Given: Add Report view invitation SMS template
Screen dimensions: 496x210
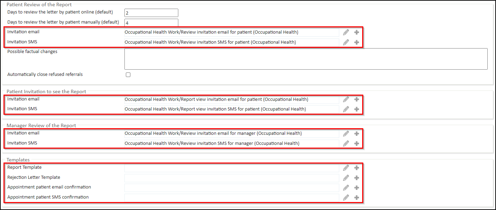Looking at the screenshot, I should [356, 109].
